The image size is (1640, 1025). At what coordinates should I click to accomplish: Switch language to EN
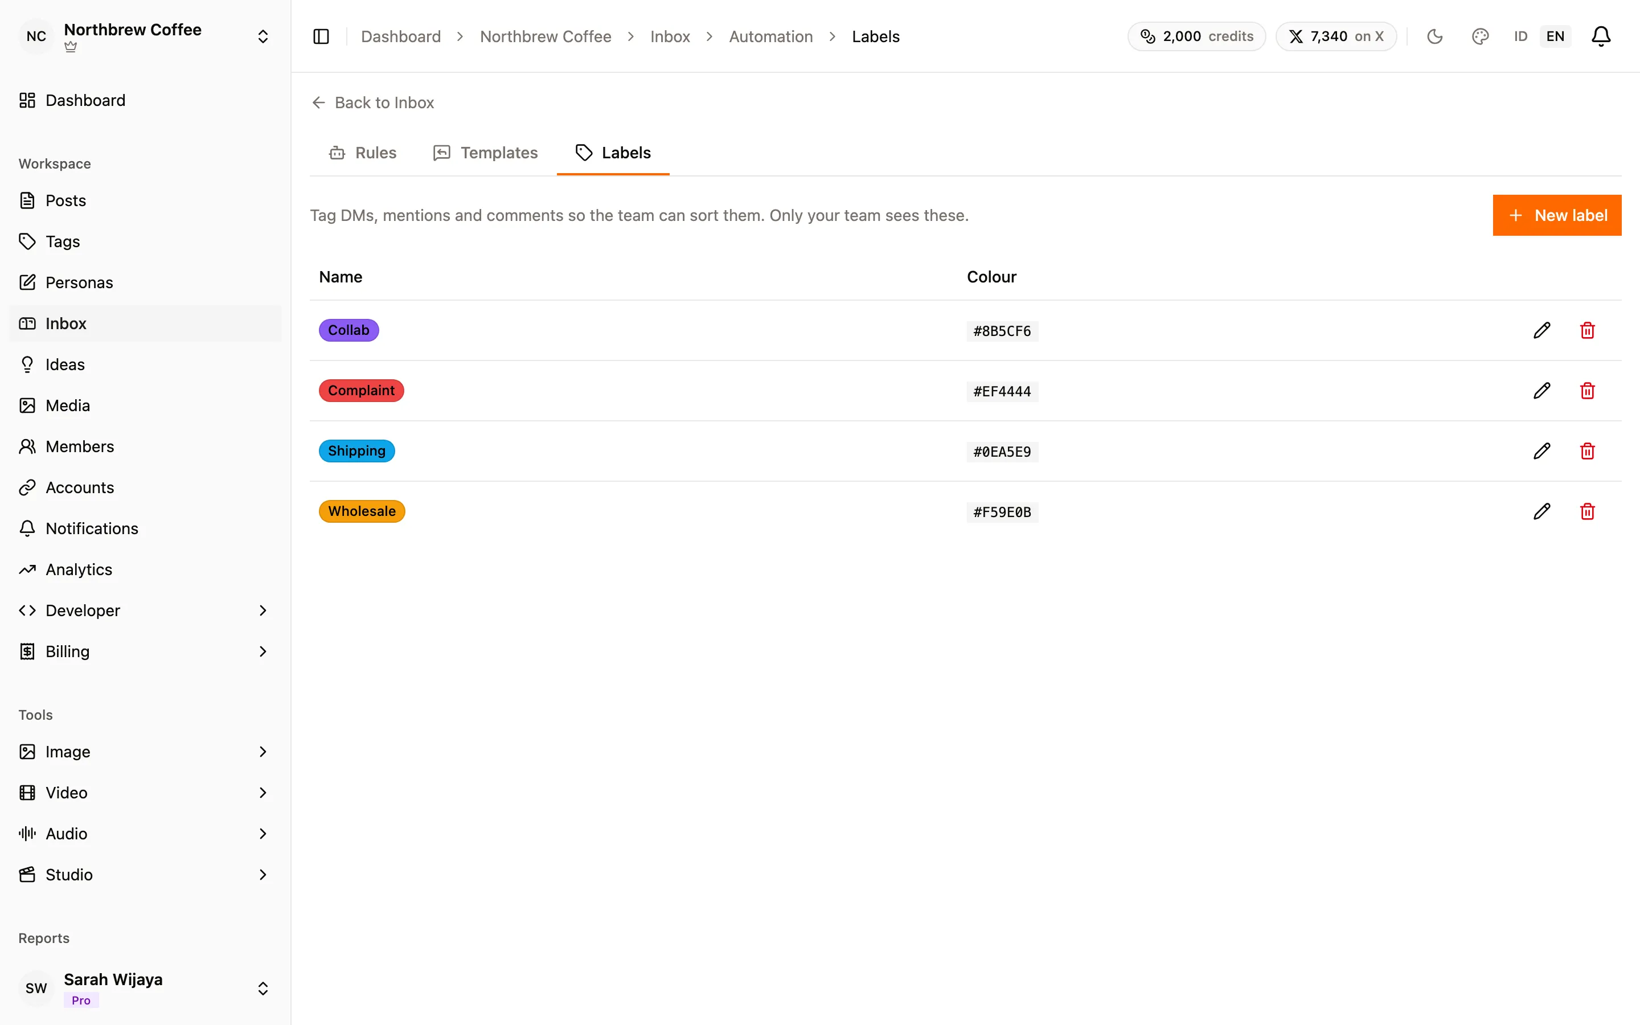[1555, 36]
